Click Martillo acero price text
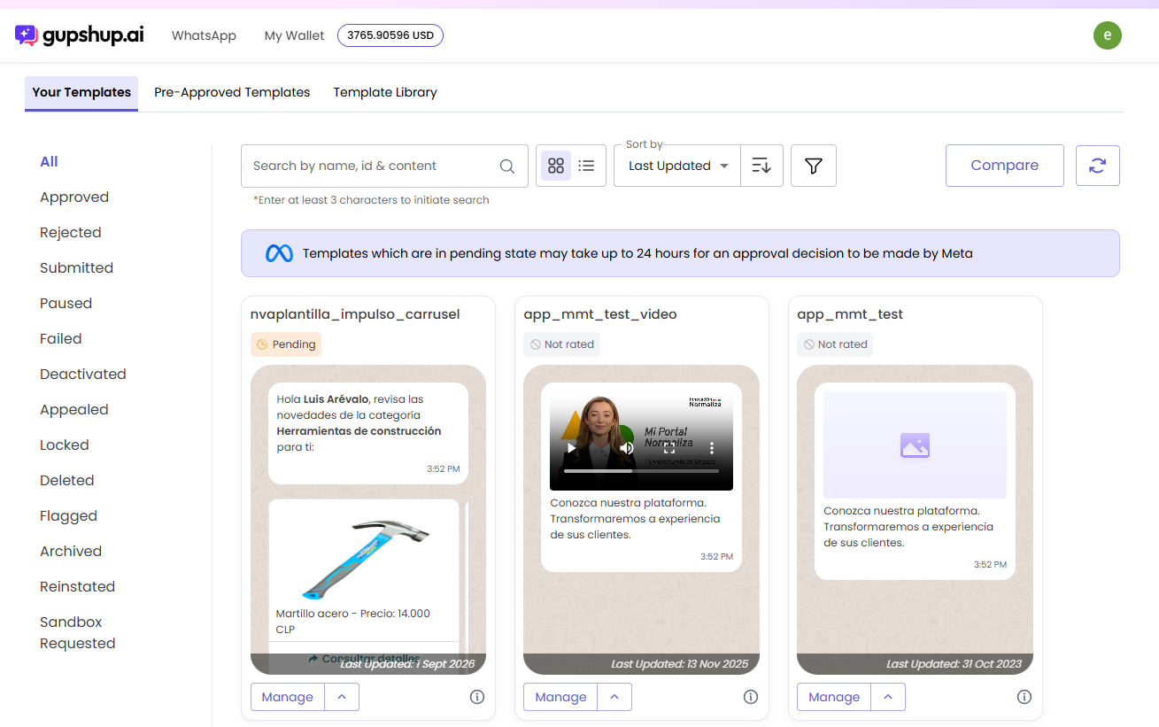Viewport: 1159px width, 727px height. pyautogui.click(x=353, y=621)
